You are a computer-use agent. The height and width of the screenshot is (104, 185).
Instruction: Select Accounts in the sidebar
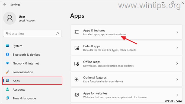[x=32, y=90]
